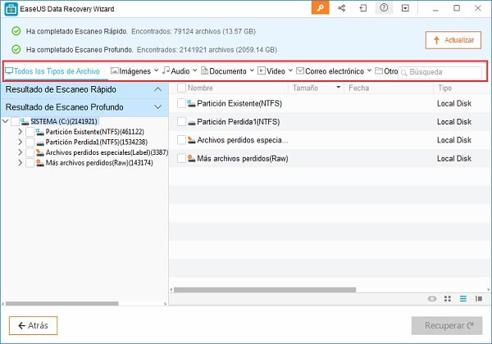The width and height of the screenshot is (492, 344).
Task: Click the tree panel horizontal scrollbar thumb
Action: click(x=61, y=304)
